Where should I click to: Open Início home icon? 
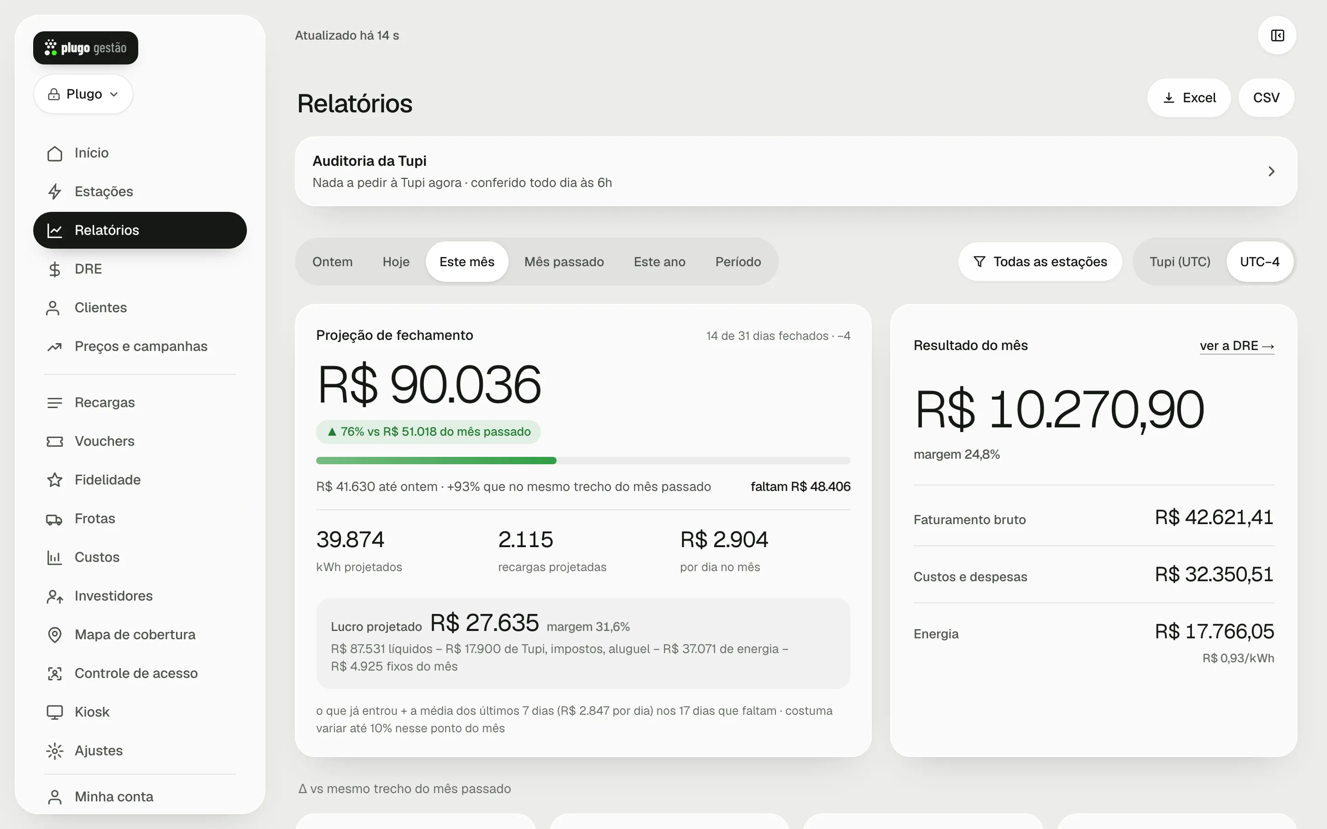[54, 153]
